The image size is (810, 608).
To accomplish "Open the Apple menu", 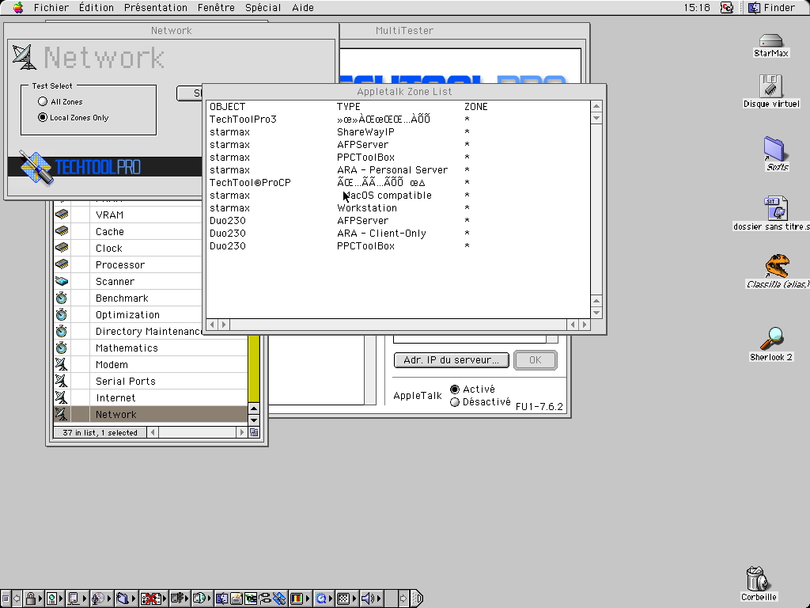I will pyautogui.click(x=18, y=7).
